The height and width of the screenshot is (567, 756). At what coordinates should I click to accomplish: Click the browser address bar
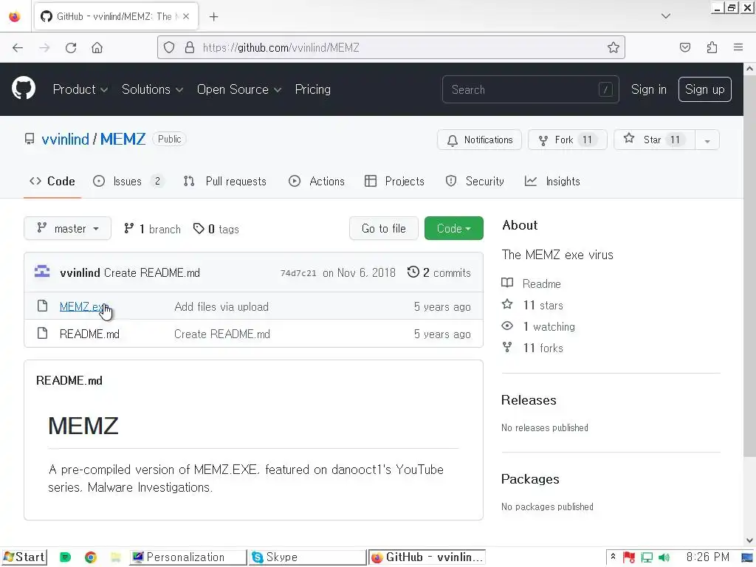(391, 47)
